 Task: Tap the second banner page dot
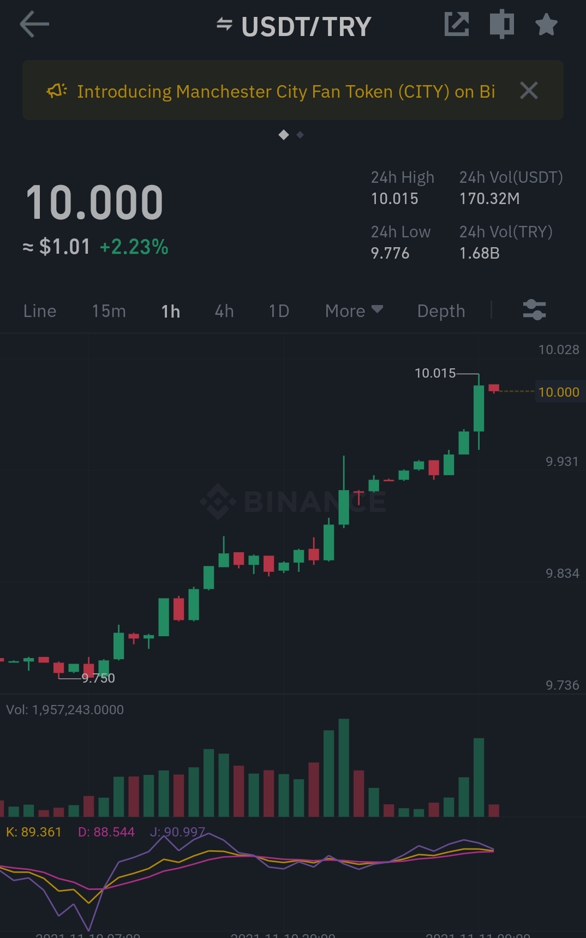tap(300, 135)
